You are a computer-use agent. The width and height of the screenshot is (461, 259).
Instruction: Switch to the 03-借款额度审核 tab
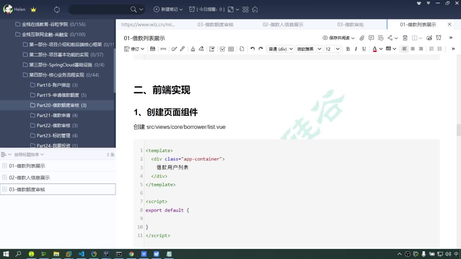coord(215,24)
